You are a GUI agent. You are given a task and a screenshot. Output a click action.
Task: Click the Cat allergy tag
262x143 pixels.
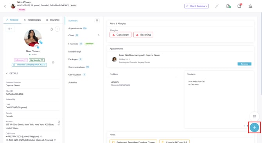tap(120, 35)
